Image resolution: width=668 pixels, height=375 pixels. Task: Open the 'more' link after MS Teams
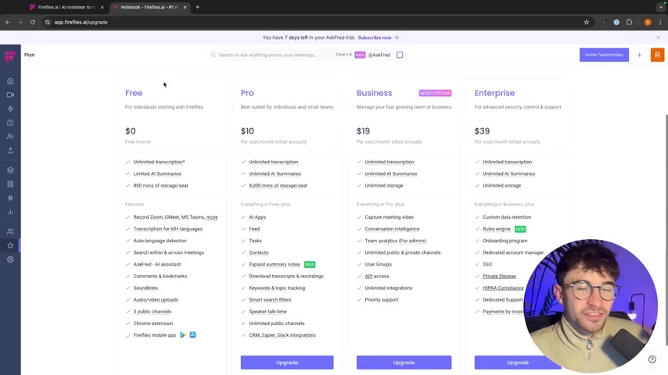212,217
